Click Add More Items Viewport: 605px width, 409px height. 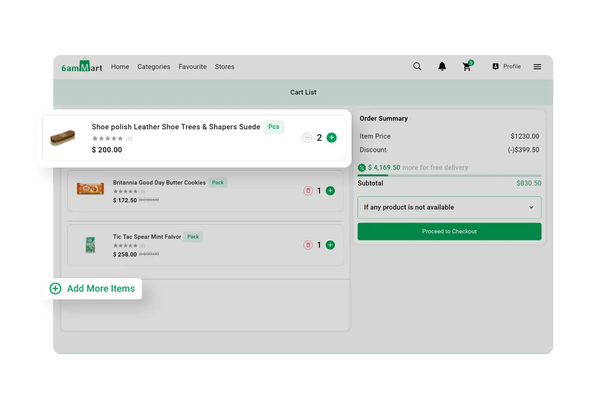pyautogui.click(x=92, y=289)
